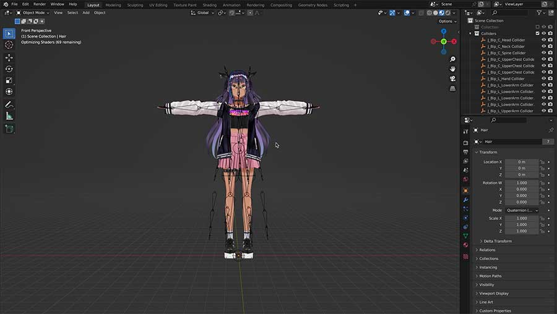Open the Object Mode dropdown
557x314 pixels.
tap(33, 13)
